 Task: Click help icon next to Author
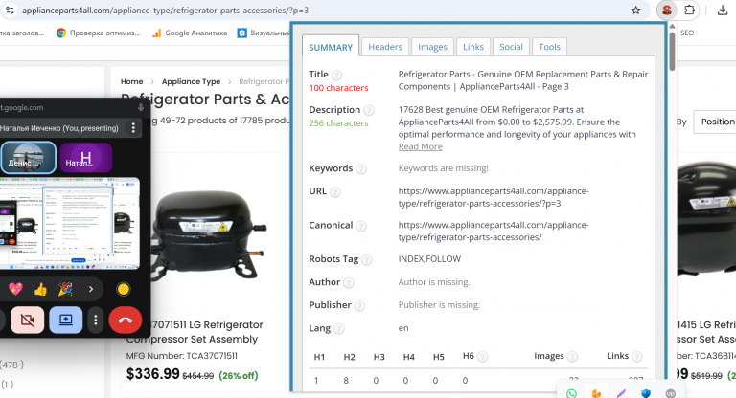348,283
